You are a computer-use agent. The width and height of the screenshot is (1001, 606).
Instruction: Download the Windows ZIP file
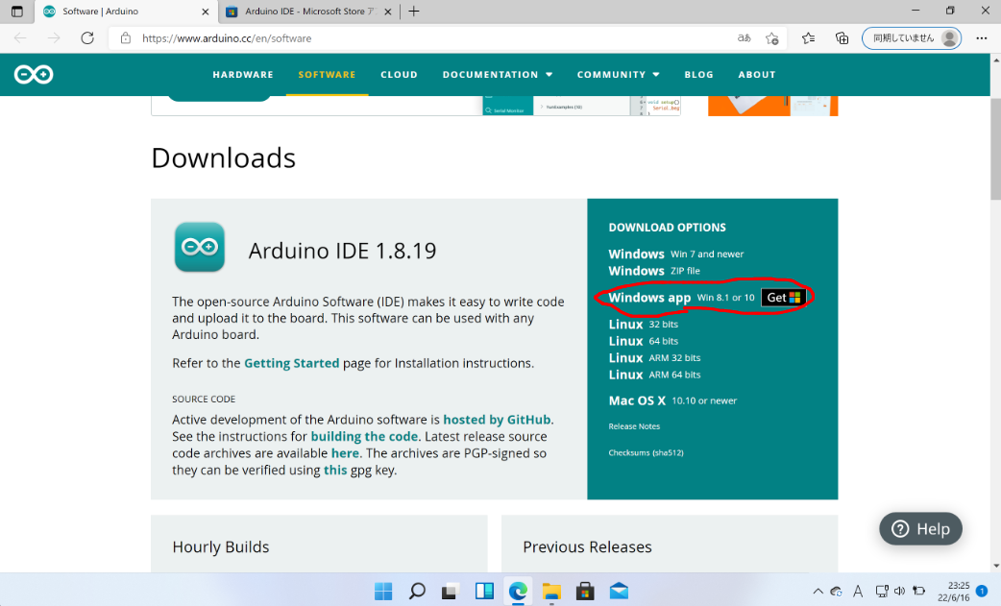pos(654,271)
